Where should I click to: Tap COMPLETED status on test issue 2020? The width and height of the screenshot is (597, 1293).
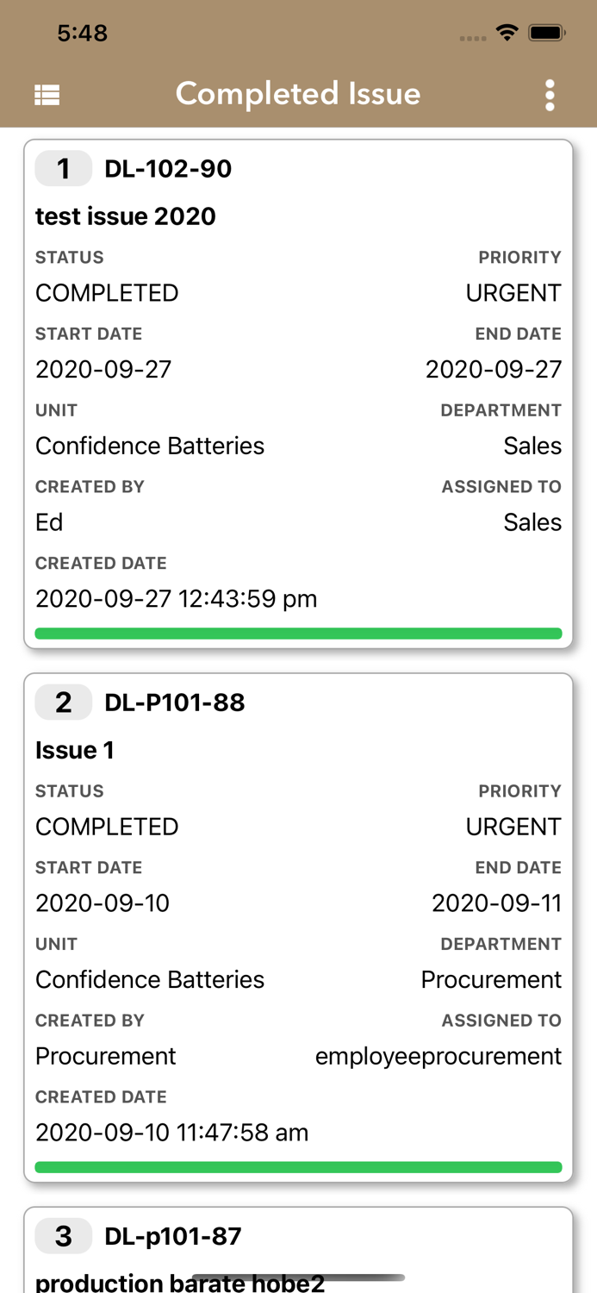pyautogui.click(x=106, y=293)
